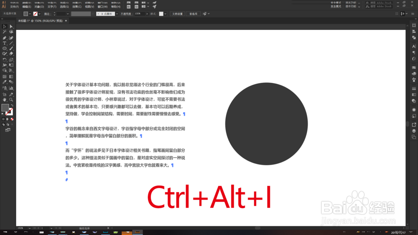Pick the Slice tool
Screen dimensions: 418x235
click(x=11, y=94)
